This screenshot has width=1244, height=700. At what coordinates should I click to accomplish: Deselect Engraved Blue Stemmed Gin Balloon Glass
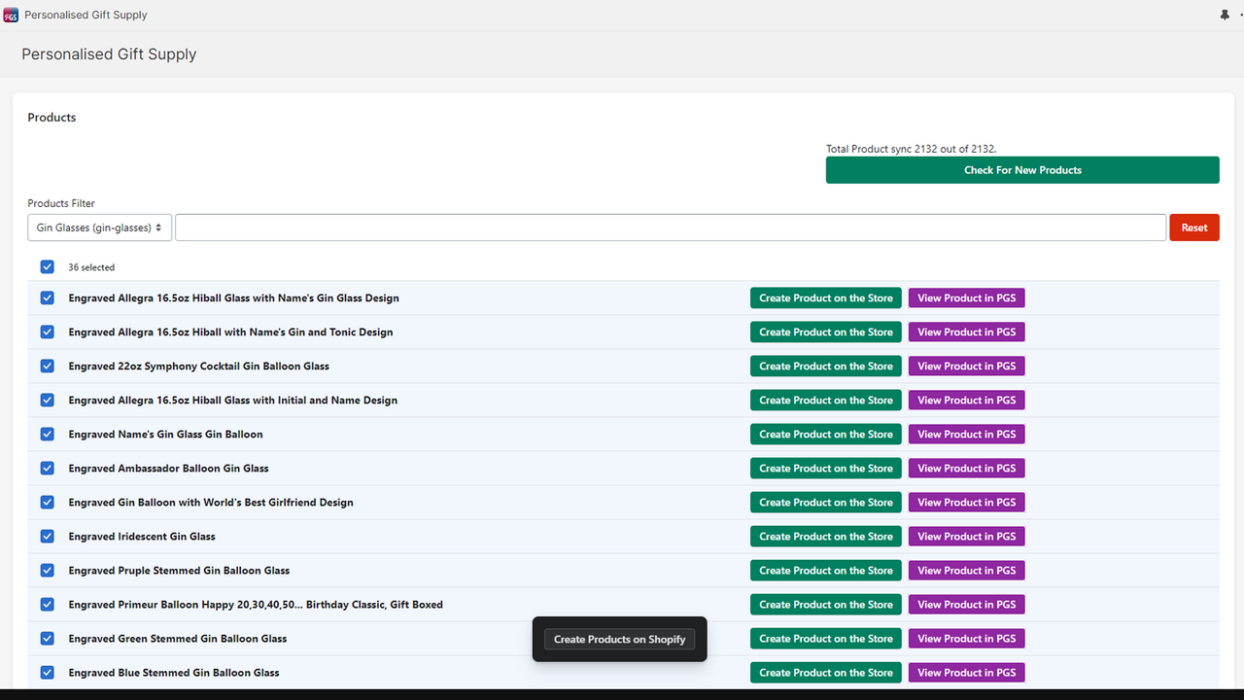pyautogui.click(x=47, y=672)
